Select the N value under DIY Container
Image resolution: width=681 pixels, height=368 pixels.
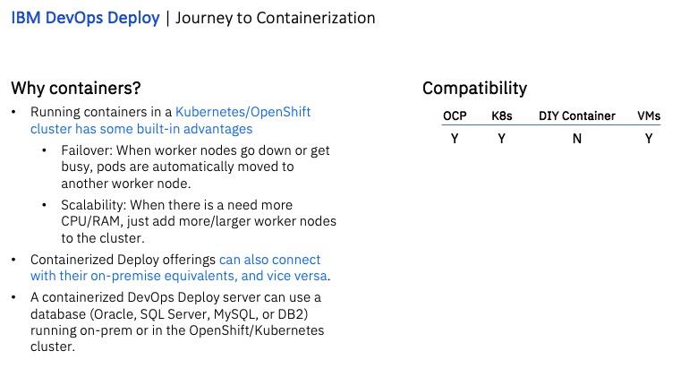coord(577,139)
